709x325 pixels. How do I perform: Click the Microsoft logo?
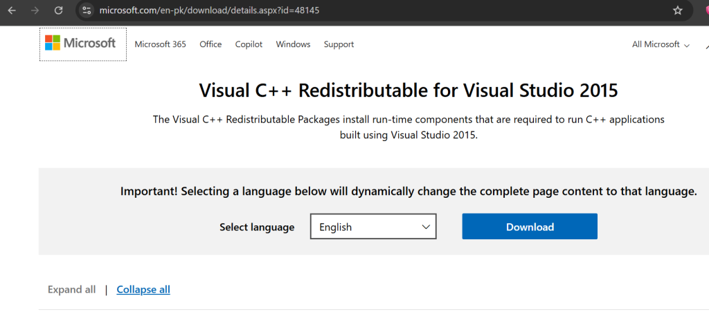(80, 44)
